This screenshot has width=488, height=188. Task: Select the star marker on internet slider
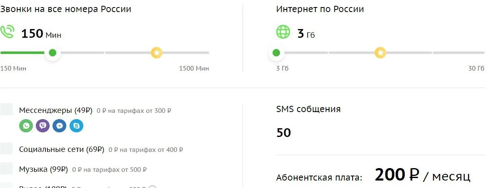(380, 53)
